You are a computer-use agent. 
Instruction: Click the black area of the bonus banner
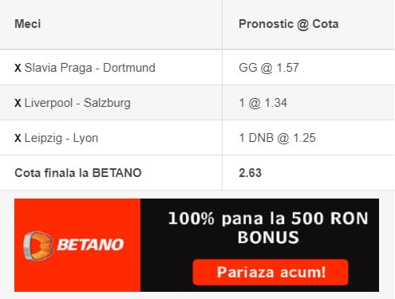(259, 245)
